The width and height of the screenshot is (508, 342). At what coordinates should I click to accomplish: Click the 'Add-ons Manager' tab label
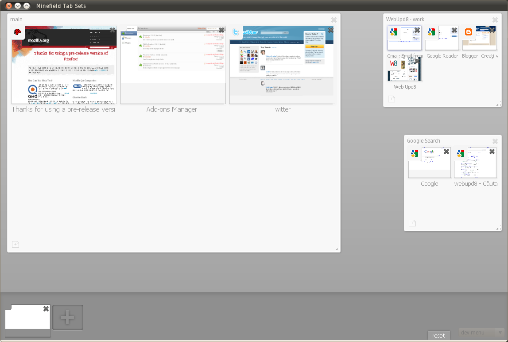(x=172, y=109)
